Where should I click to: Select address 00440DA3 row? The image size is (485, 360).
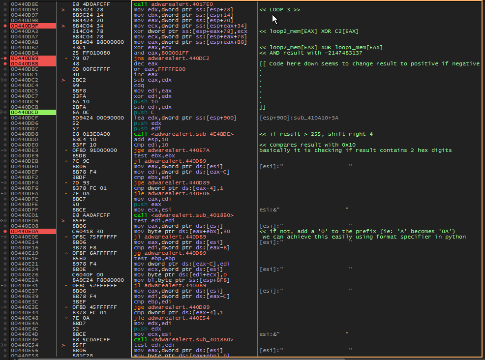25,31
